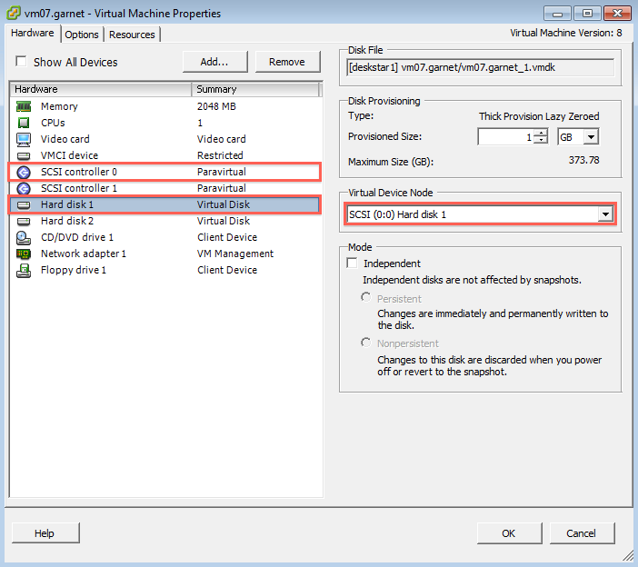Image resolution: width=638 pixels, height=567 pixels.
Task: Click the Cancel button
Action: click(x=582, y=532)
